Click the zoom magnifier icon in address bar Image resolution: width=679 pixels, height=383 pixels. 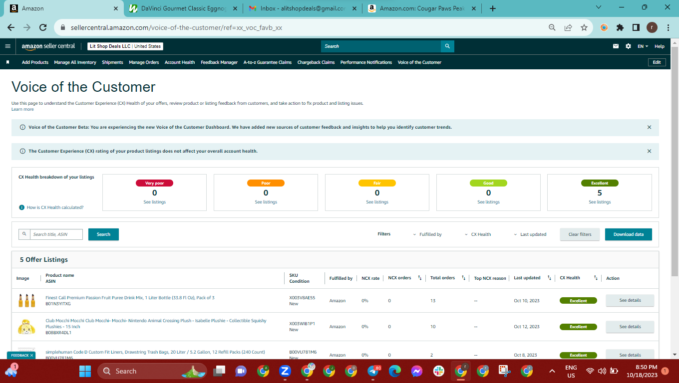click(552, 28)
